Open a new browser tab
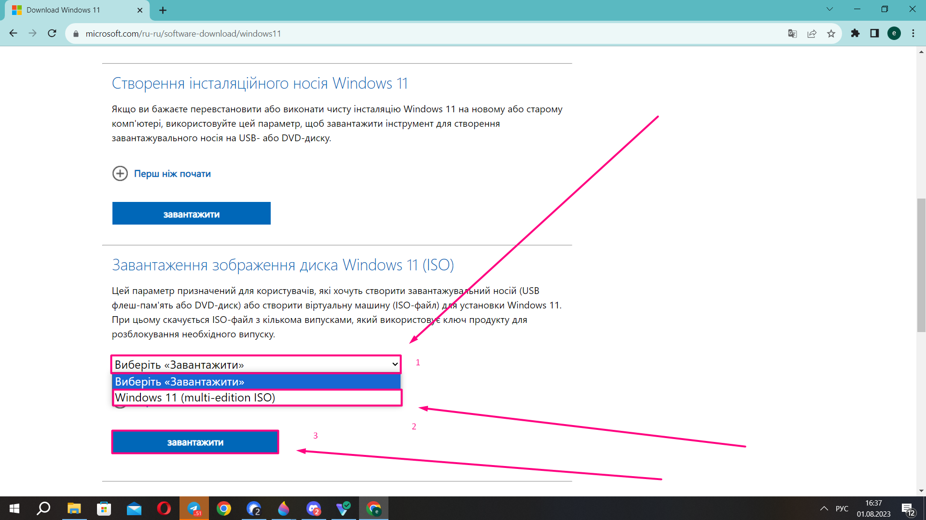Image resolution: width=926 pixels, height=520 pixels. (163, 10)
